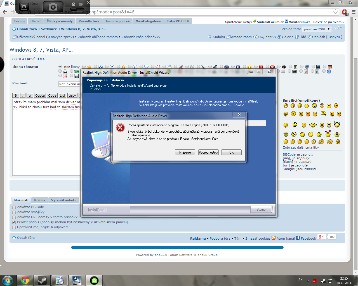The image size is (358, 286).
Task: Toggle Zakázat URL adresy checkbox
Action: coord(14,217)
